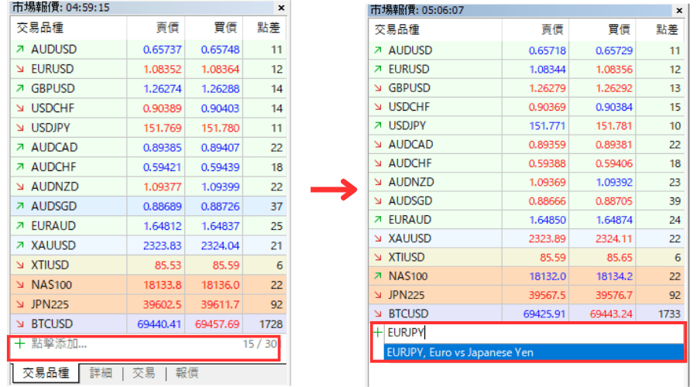The image size is (697, 387).
Task: Click the green plus icon next to EURJPY input
Action: [x=378, y=333]
